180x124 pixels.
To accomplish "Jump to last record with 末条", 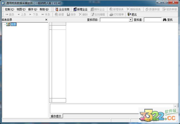I will tap(46, 14).
